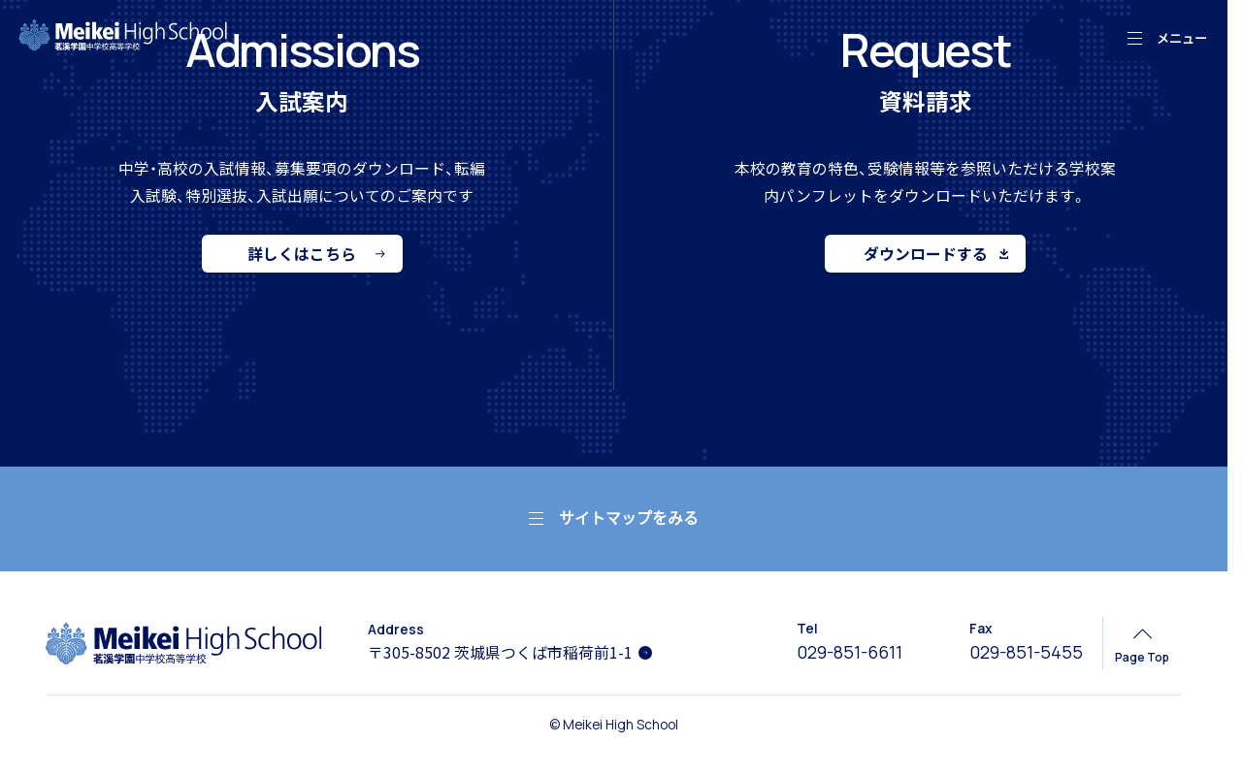Click the 入試案内 subtitle
This screenshot has width=1242, height=776.
(x=302, y=103)
